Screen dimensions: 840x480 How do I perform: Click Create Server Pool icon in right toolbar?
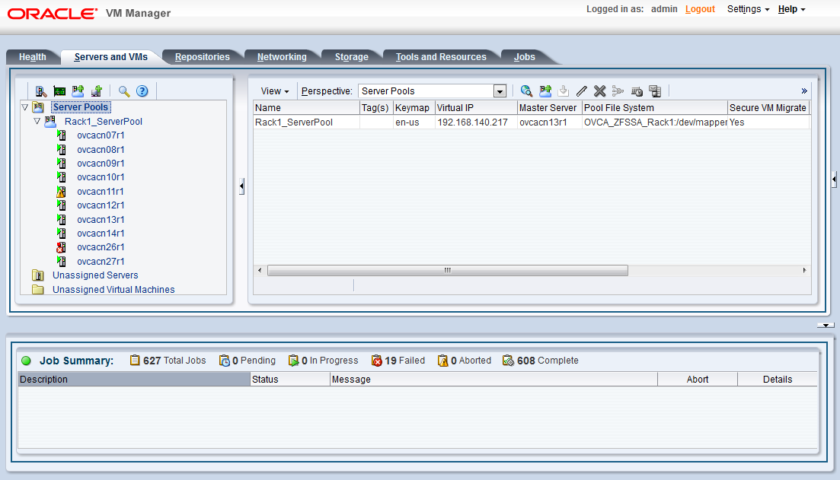(545, 91)
